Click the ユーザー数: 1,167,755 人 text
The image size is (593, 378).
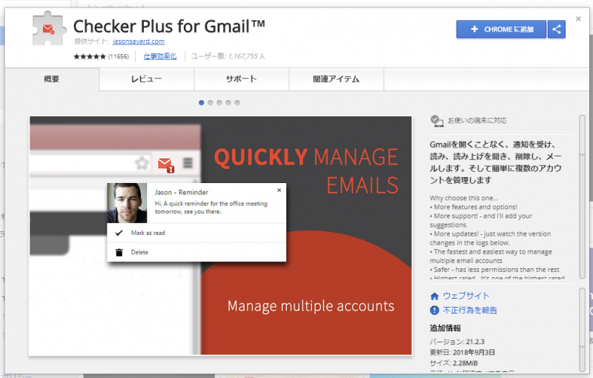228,56
